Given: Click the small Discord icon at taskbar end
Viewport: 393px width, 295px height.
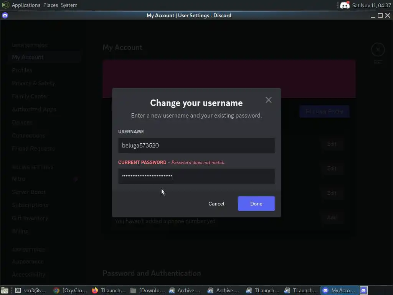Looking at the screenshot, I should click(x=364, y=290).
